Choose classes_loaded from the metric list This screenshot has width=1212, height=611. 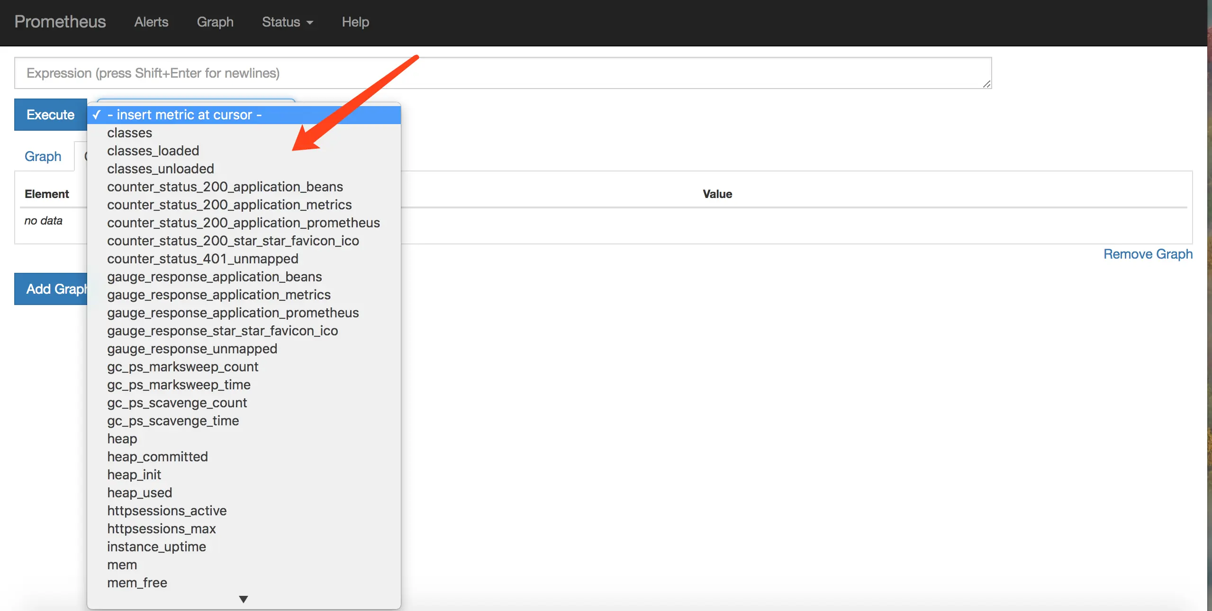pyautogui.click(x=153, y=151)
